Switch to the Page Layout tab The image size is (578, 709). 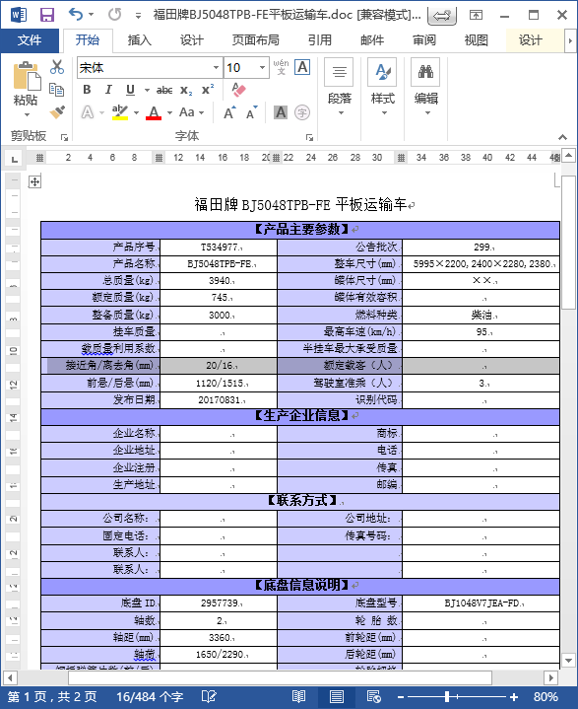[x=256, y=40]
